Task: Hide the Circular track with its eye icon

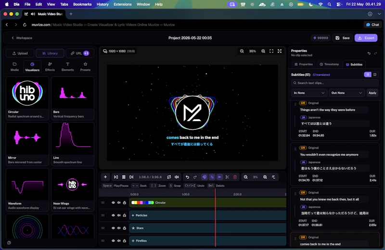Action: [113, 203]
